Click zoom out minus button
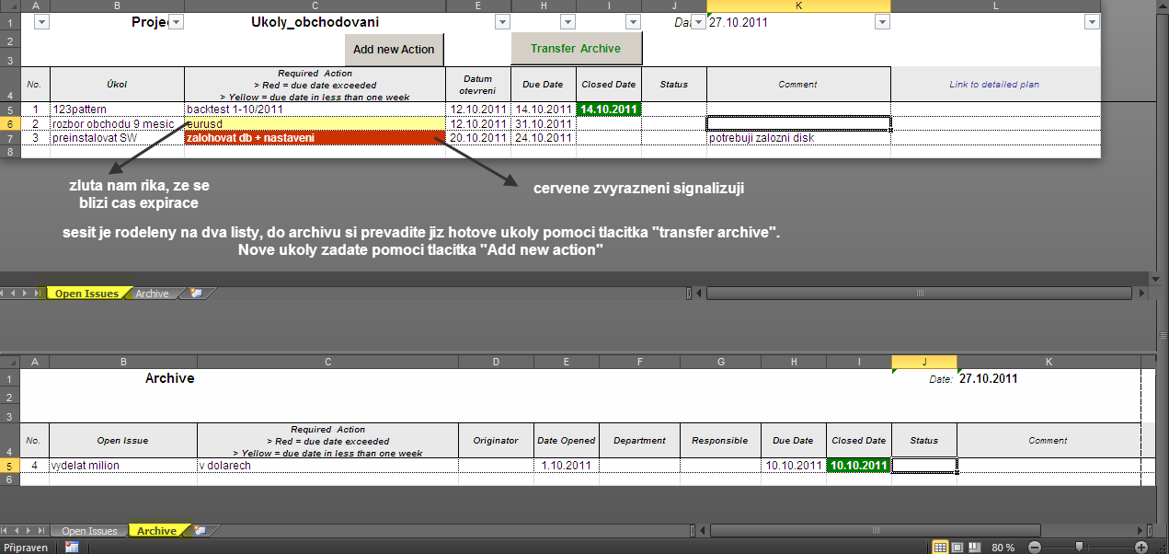1169x554 pixels. (x=1034, y=547)
